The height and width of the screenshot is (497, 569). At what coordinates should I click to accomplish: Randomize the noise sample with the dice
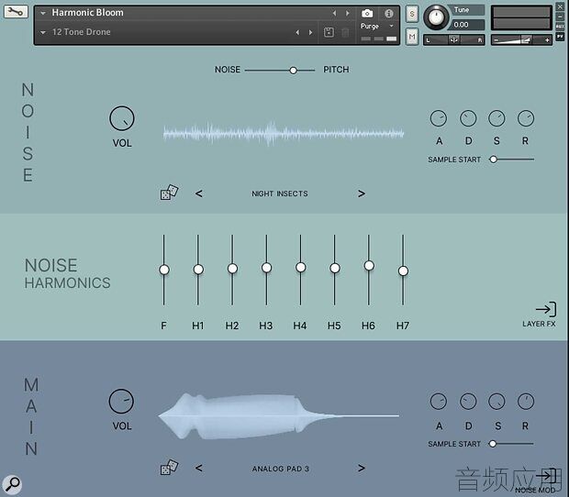169,193
